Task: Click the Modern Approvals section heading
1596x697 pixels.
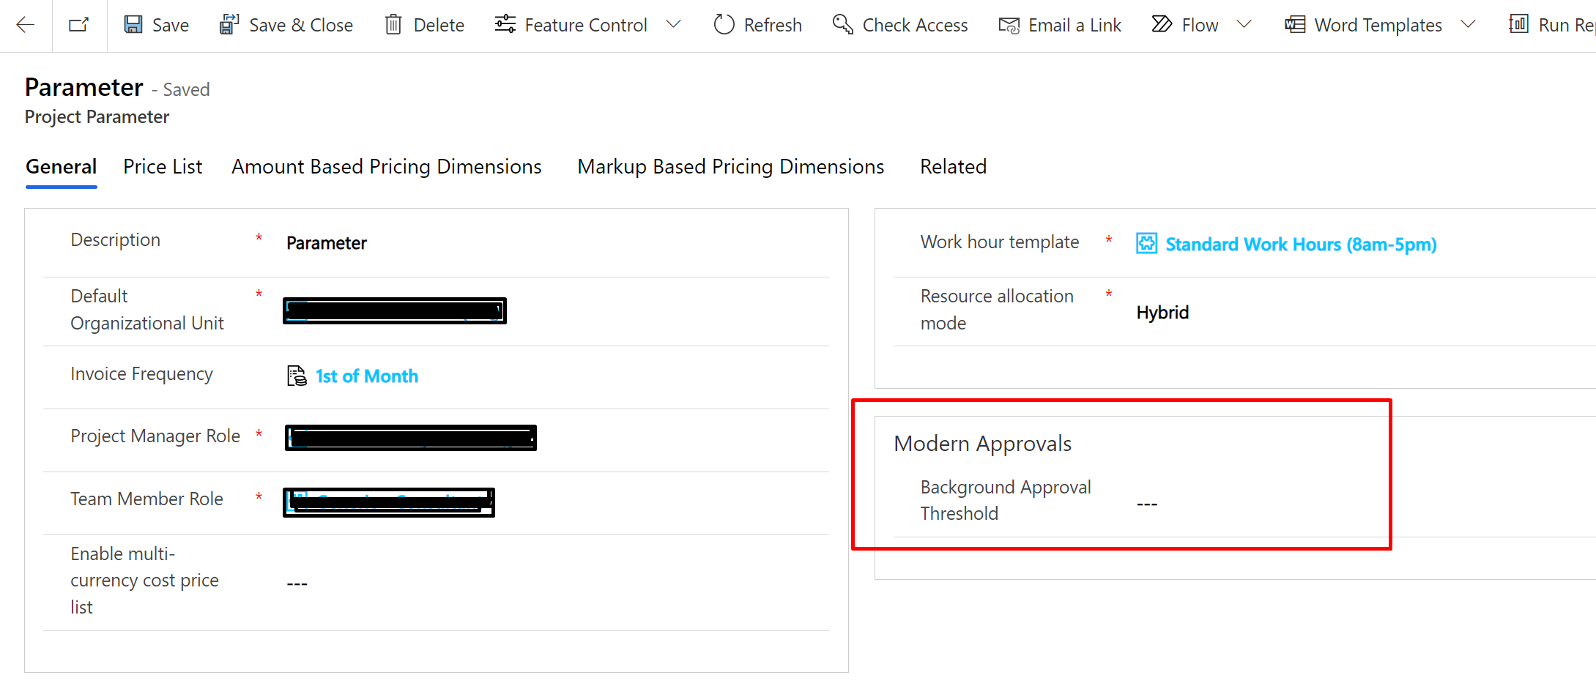Action: (982, 444)
